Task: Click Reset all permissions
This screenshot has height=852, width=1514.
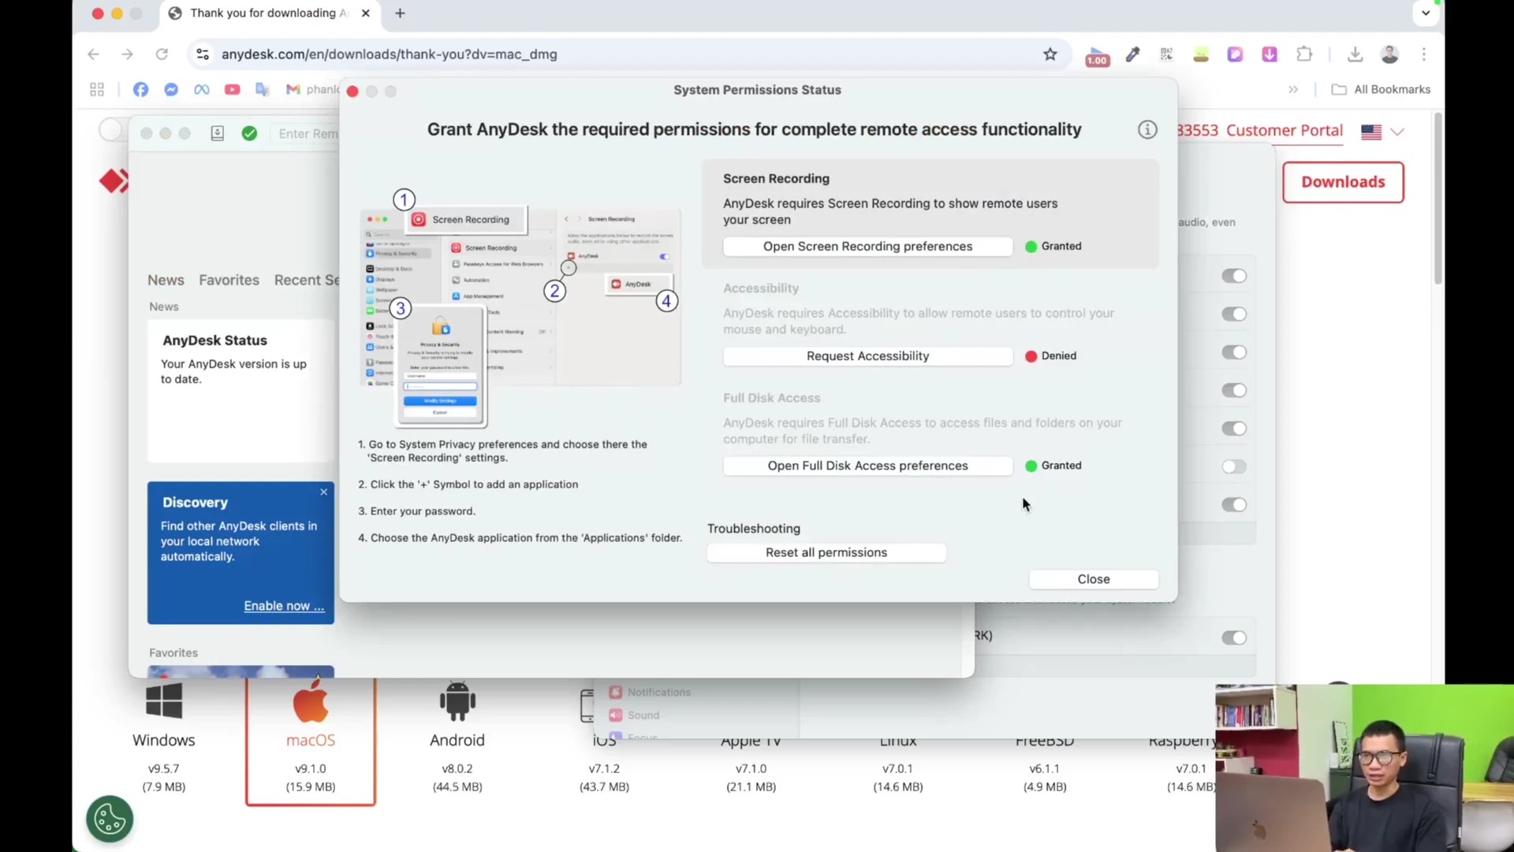Action: coord(826,552)
